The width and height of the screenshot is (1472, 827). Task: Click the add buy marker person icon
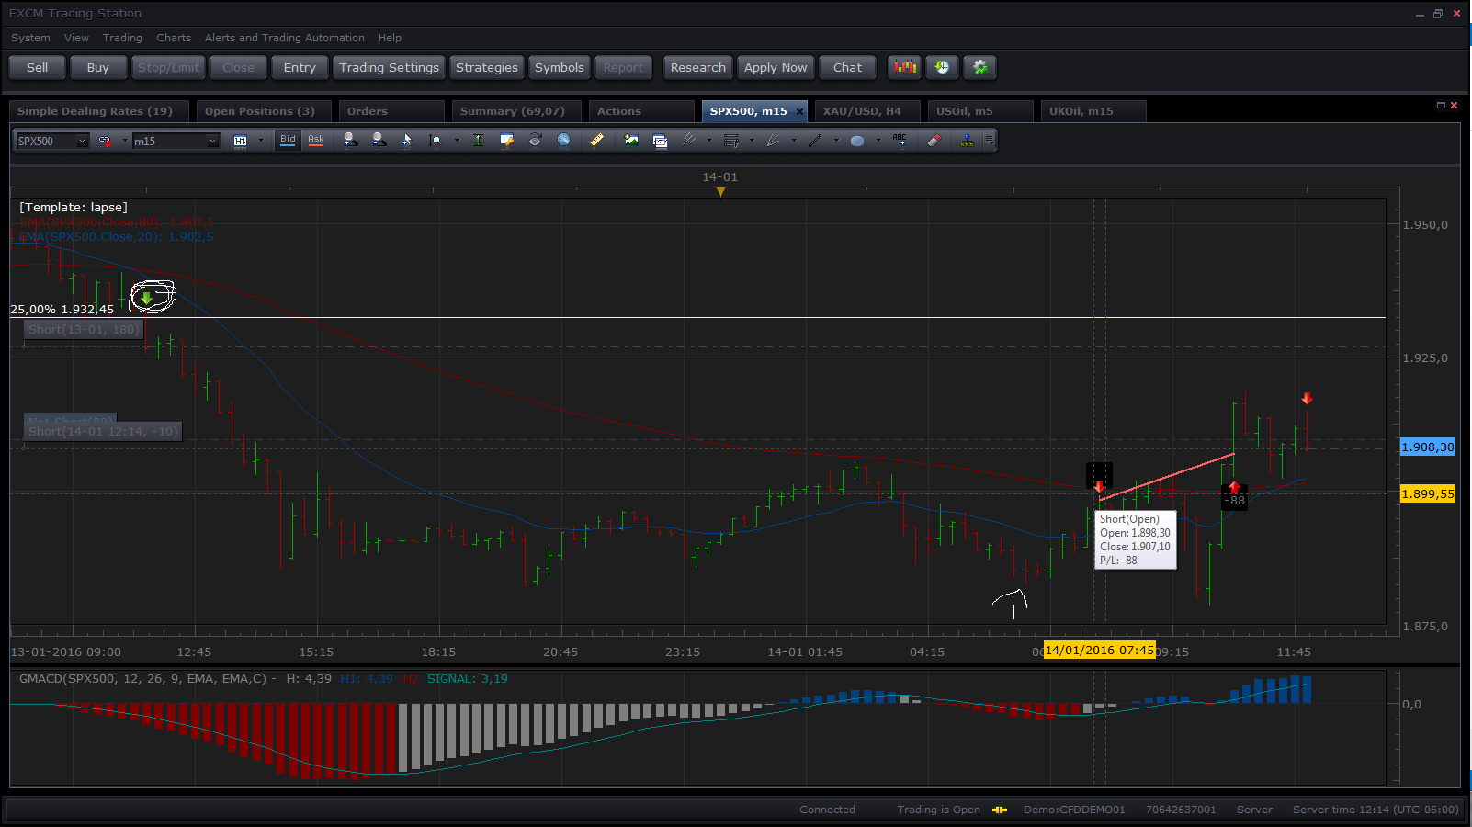pyautogui.click(x=350, y=140)
